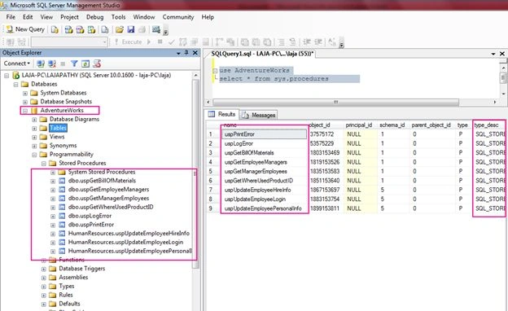Click Database Engine Query icon
The width and height of the screenshot is (508, 311).
click(x=55, y=30)
